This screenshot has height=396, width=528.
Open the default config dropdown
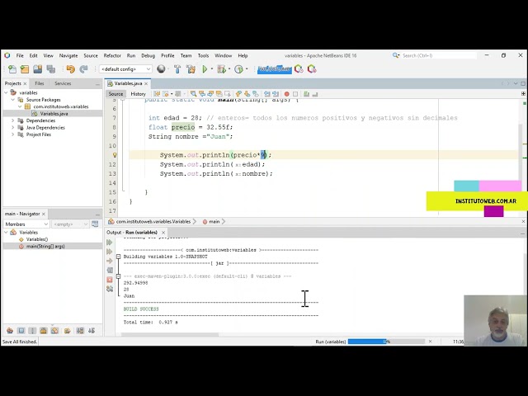point(125,69)
